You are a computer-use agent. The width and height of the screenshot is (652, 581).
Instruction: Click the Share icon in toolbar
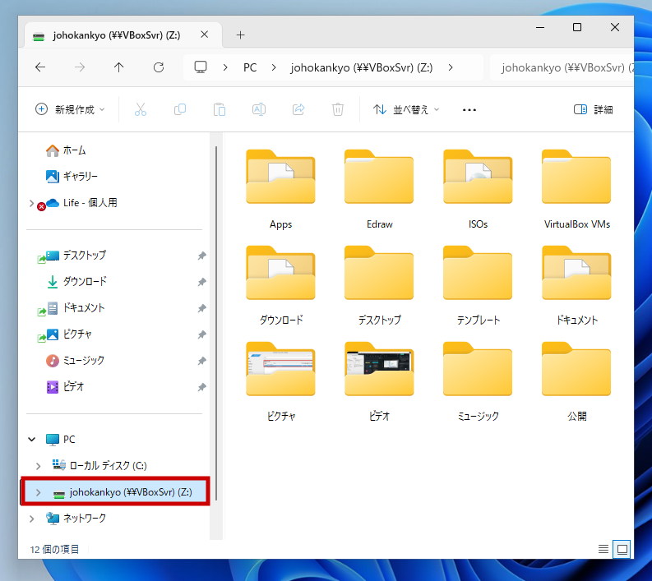[x=298, y=109]
